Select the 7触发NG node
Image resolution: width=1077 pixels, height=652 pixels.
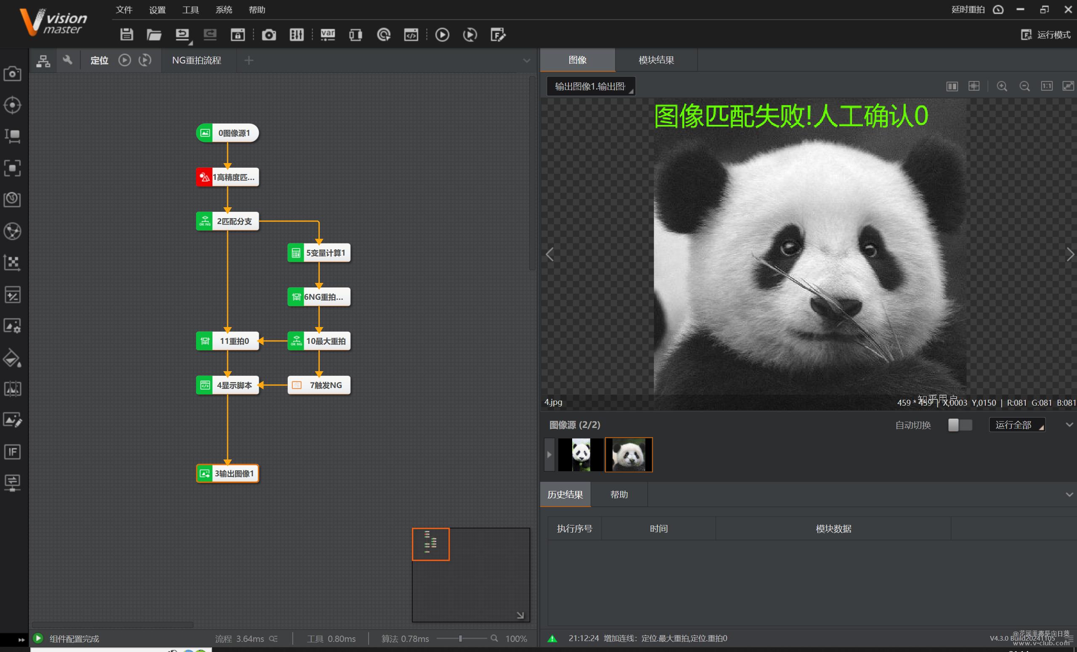[318, 385]
